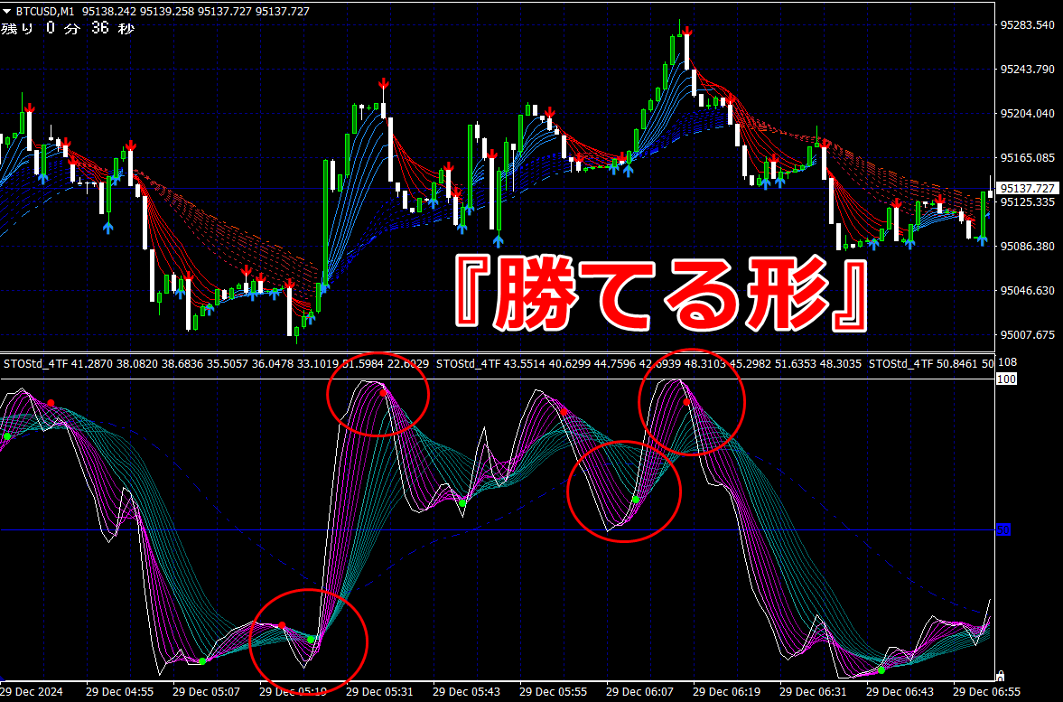
Task: Click time axis label 29 Dec 06:19
Action: (727, 692)
